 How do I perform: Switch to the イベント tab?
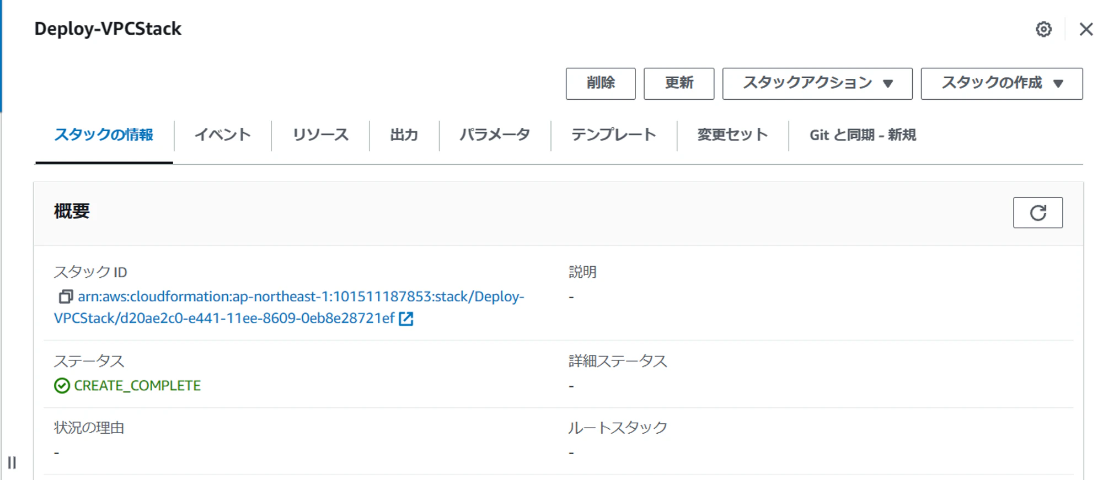pos(223,135)
